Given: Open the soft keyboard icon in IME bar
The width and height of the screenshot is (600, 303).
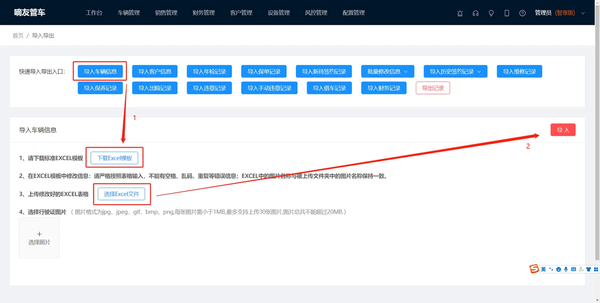Looking at the screenshot, I should (x=573, y=269).
